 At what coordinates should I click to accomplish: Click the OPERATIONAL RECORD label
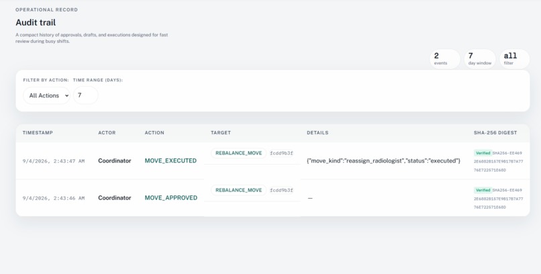point(46,9)
